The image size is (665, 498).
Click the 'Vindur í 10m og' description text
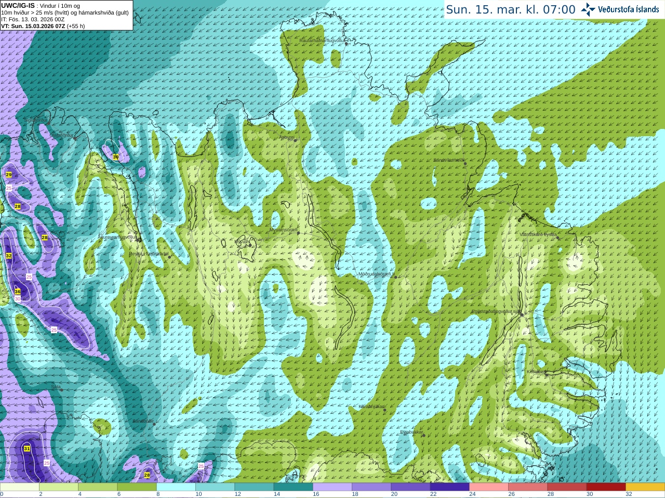[x=59, y=6]
